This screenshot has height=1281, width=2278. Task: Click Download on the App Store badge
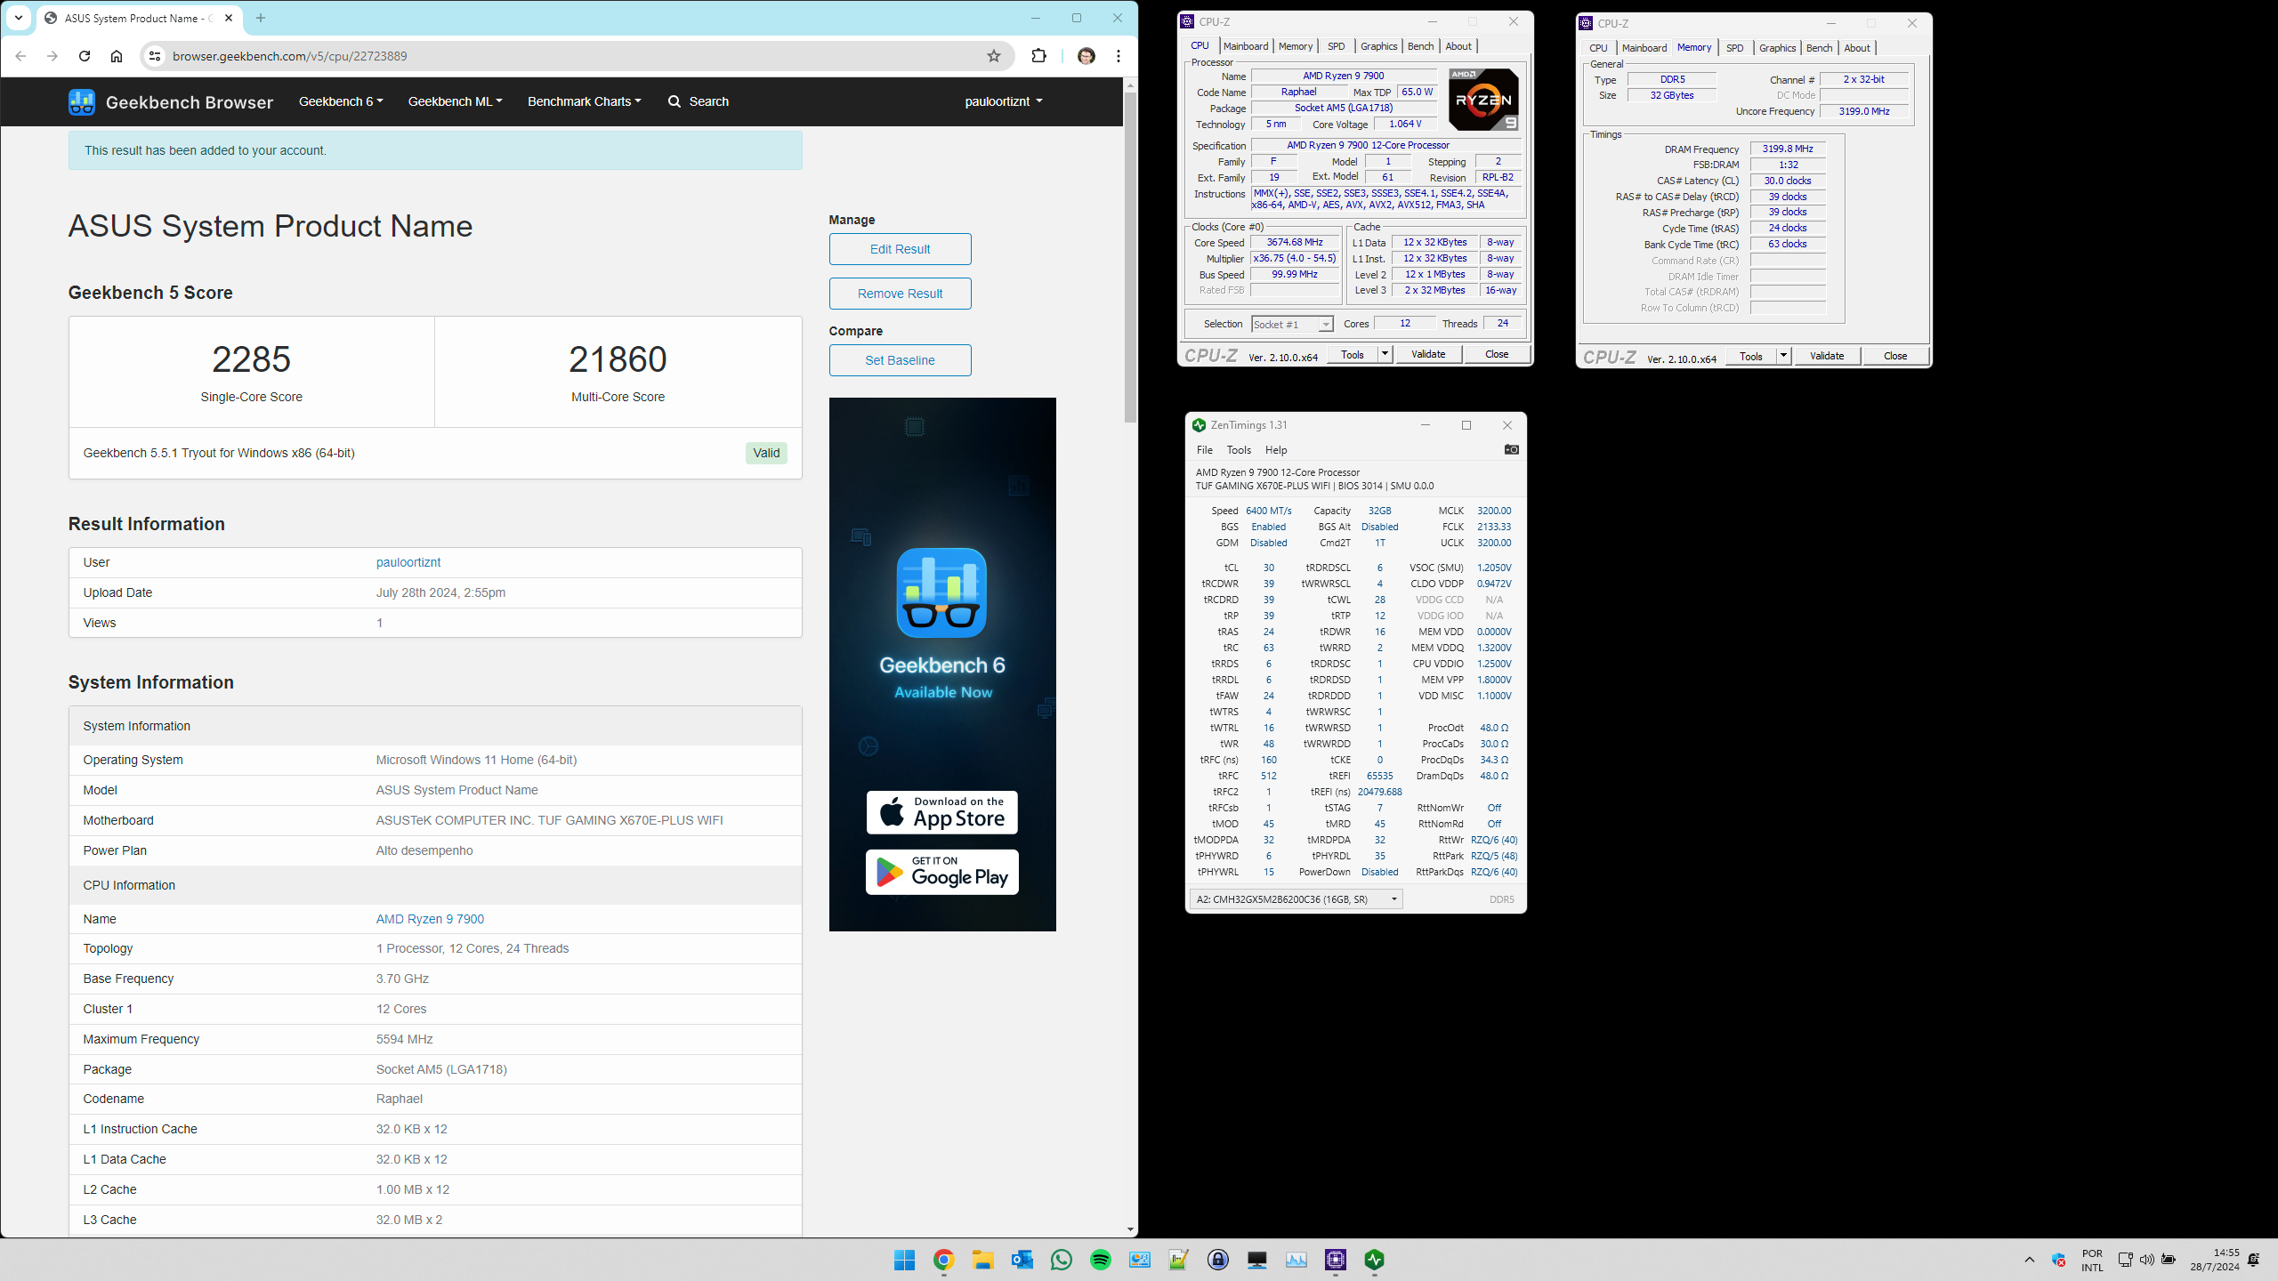941,812
